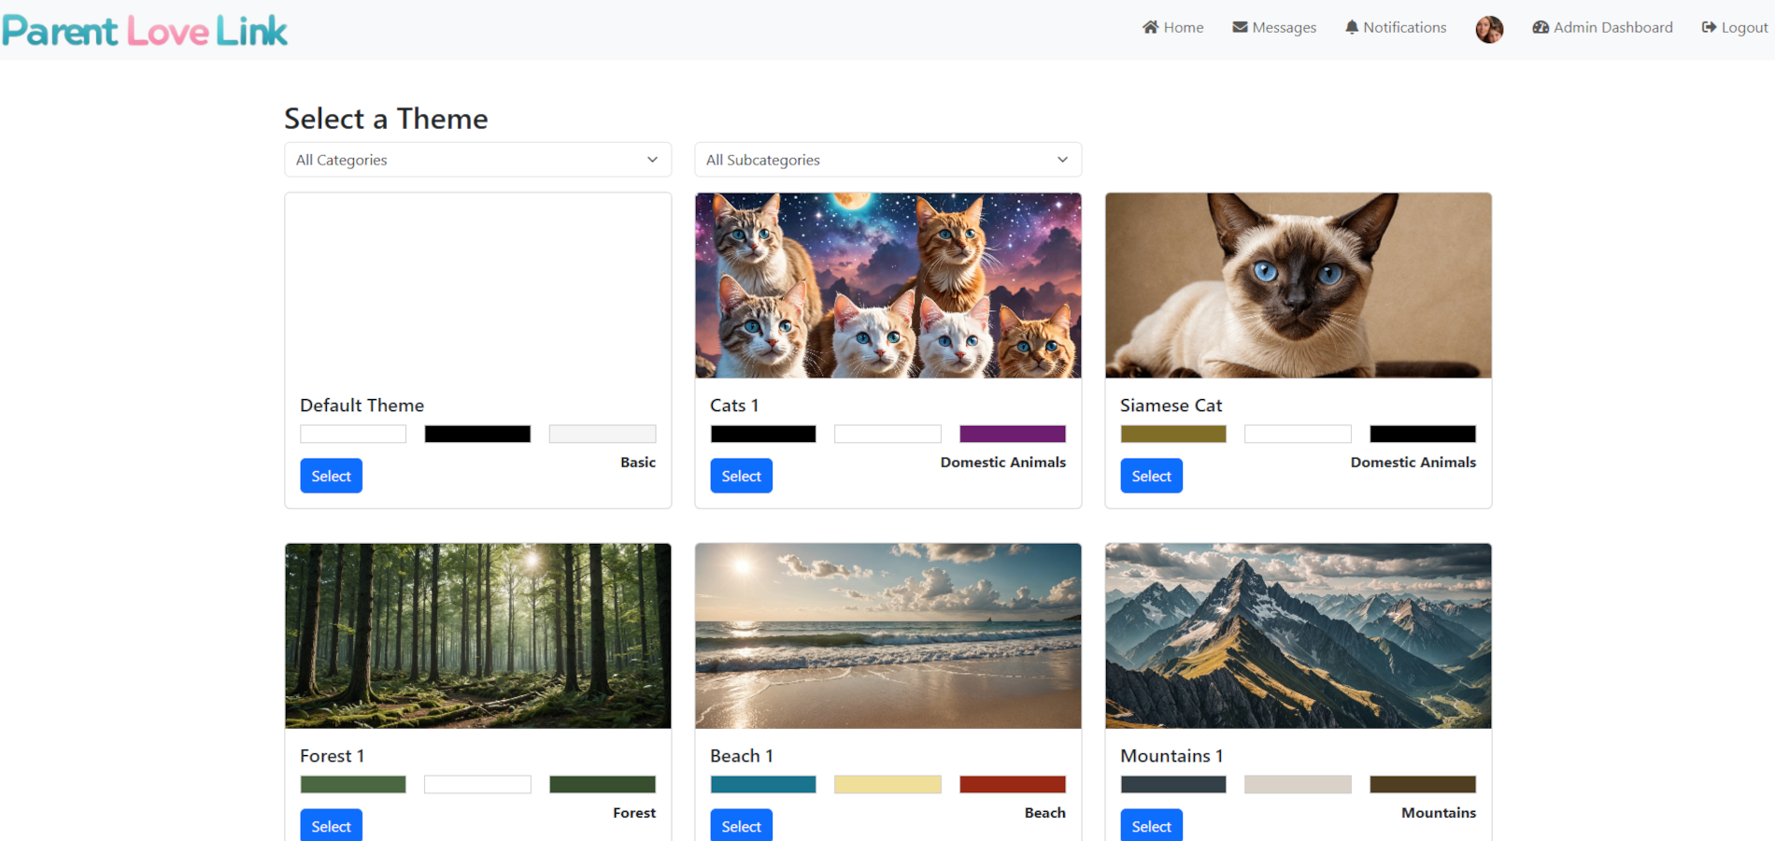Click the Parent Love Link logo
Screen dimensions: 1775x841
click(x=144, y=29)
